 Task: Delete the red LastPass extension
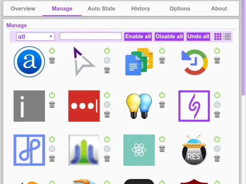[107, 114]
